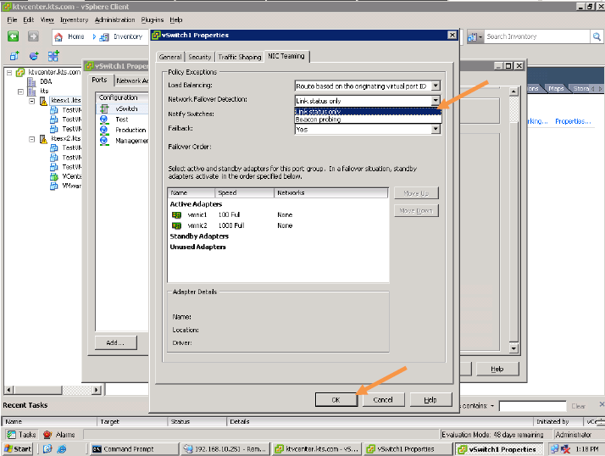The image size is (605, 456).
Task: Open the Plug-ins menu
Action: click(x=152, y=19)
